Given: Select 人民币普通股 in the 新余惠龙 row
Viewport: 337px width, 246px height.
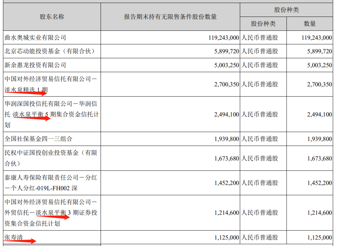Looking at the screenshot, I should [x=260, y=65].
